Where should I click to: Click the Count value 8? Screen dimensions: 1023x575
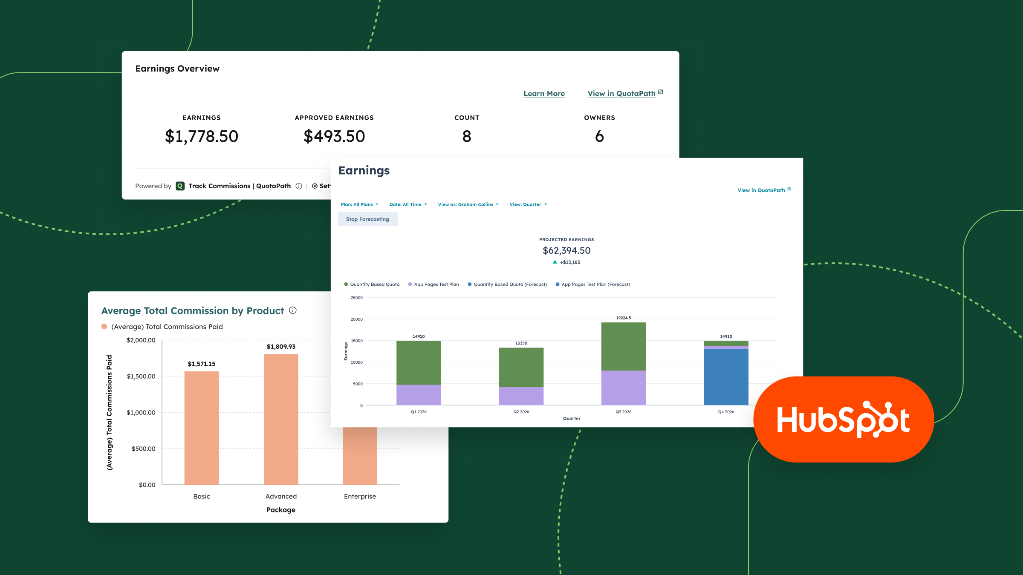[467, 136]
